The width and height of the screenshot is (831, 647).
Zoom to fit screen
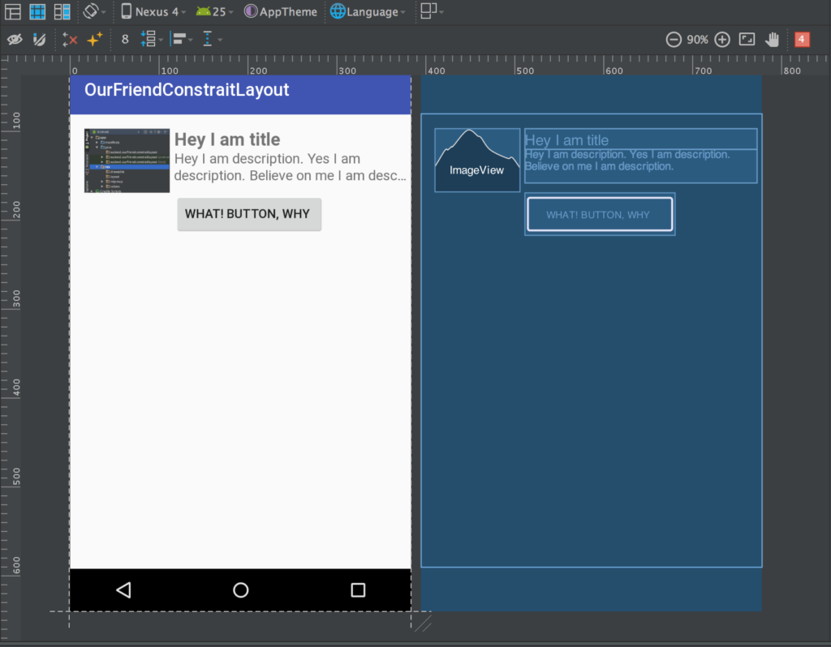click(x=747, y=39)
